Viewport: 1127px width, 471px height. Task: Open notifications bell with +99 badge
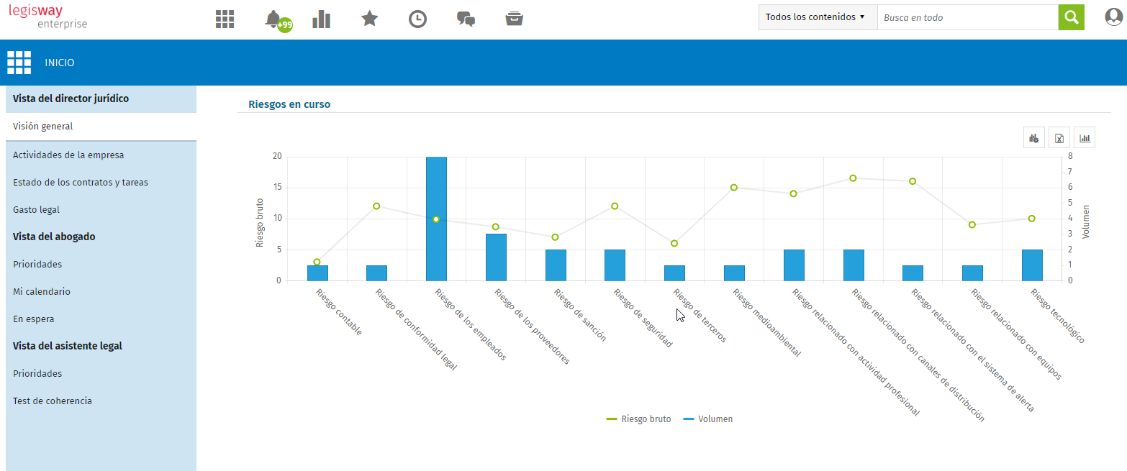[x=274, y=19]
